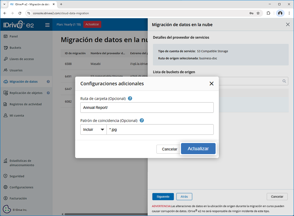The height and width of the screenshot is (216, 294).
Task: Open Buckets in the sidebar
Action: pyautogui.click(x=15, y=48)
